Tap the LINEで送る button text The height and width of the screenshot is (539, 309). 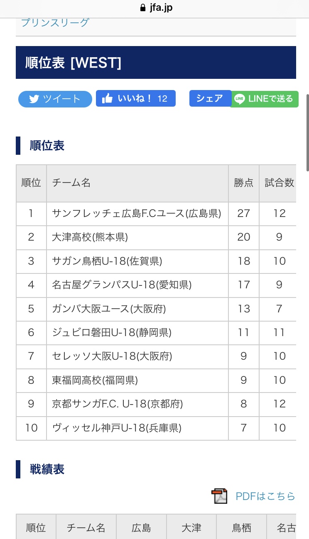click(x=270, y=99)
